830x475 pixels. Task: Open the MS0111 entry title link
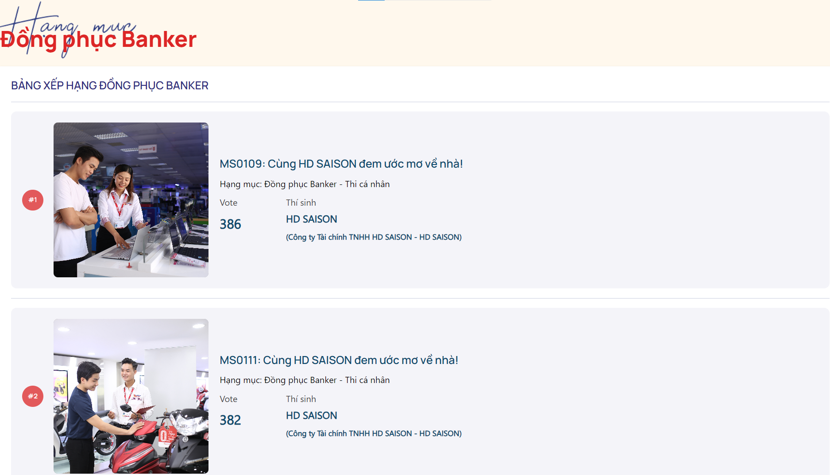pos(339,360)
